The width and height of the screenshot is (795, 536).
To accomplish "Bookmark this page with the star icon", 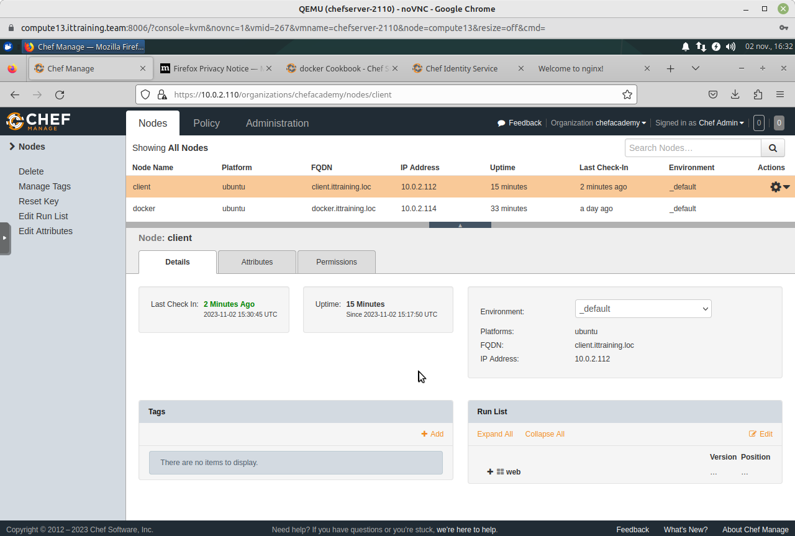I will click(627, 94).
